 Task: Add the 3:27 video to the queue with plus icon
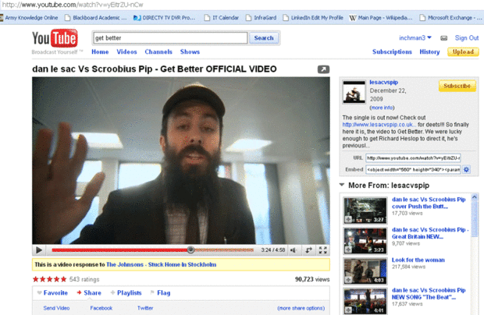point(348,219)
